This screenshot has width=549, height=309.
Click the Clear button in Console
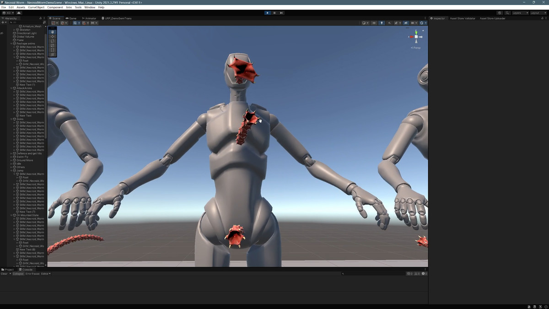[4, 274]
